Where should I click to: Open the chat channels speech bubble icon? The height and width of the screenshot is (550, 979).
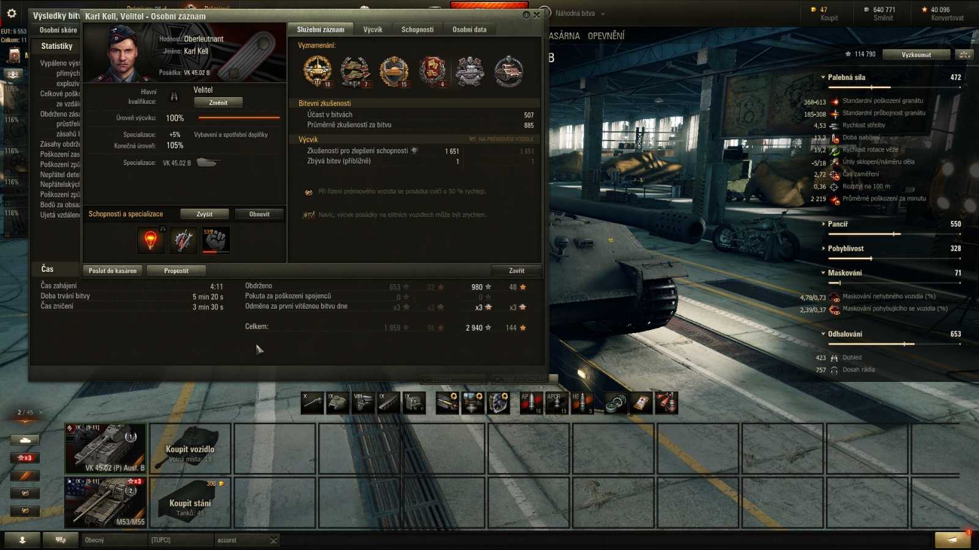[x=61, y=540]
